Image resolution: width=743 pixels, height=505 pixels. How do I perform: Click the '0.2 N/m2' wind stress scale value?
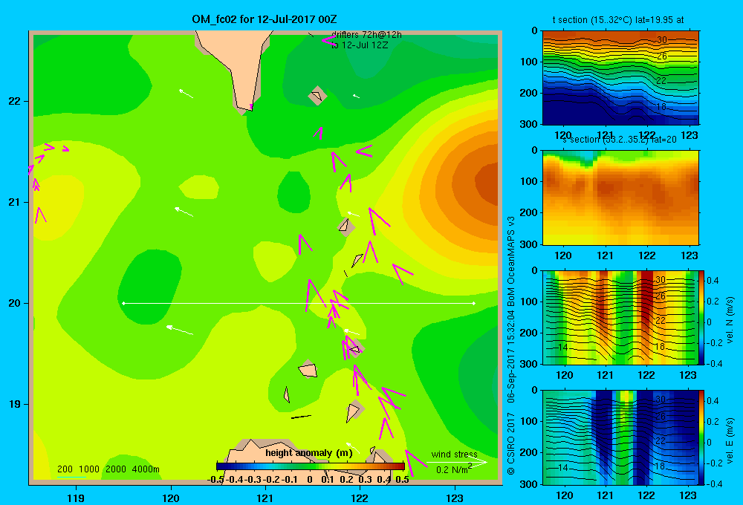(453, 469)
